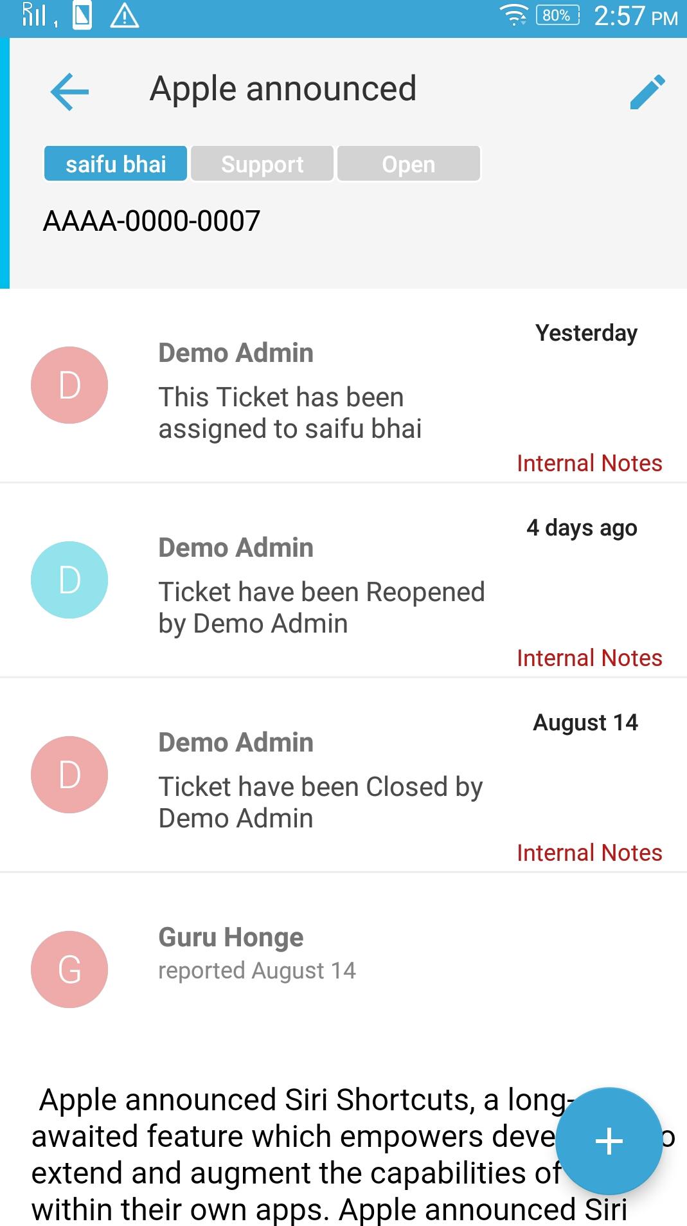Tap the Wi-Fi status icon
This screenshot has width=687, height=1226.
point(514,15)
